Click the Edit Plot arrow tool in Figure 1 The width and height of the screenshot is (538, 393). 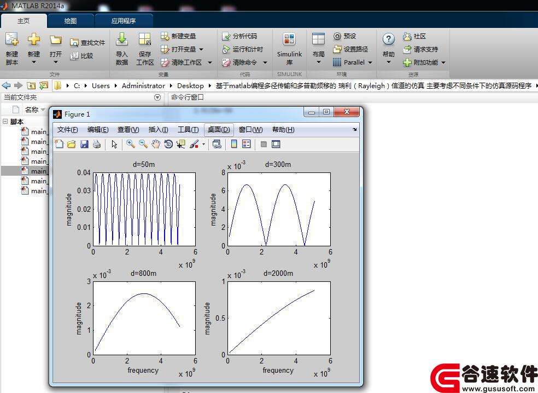(x=114, y=145)
